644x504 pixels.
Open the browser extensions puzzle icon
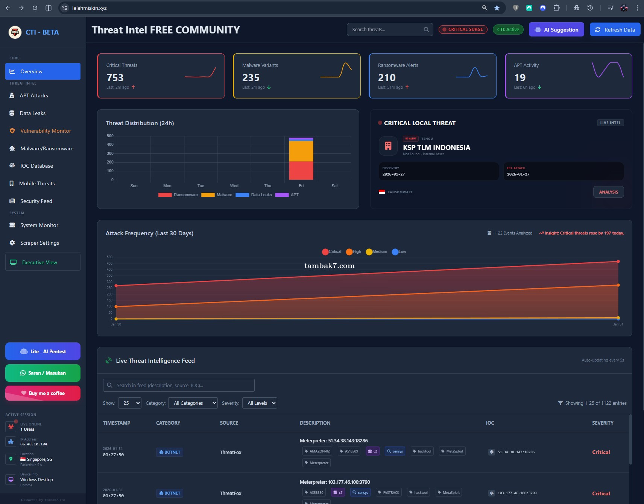(x=556, y=8)
